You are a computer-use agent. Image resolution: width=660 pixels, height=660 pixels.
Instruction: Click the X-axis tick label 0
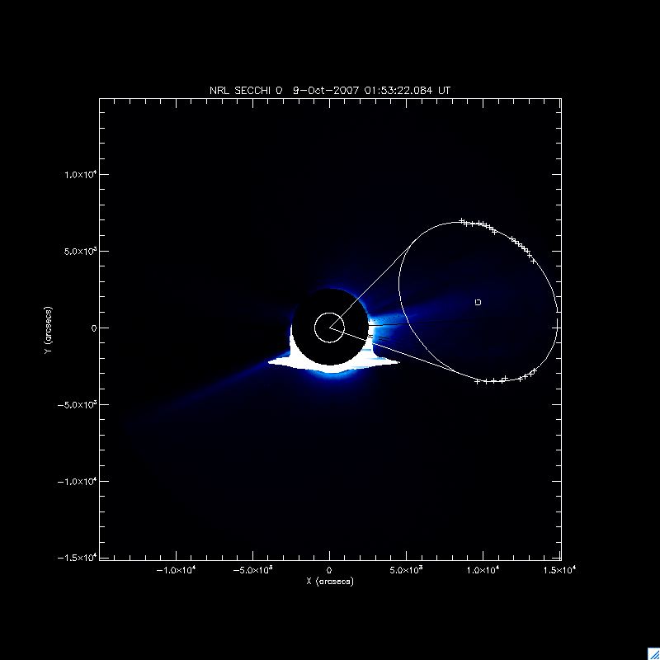(x=329, y=570)
